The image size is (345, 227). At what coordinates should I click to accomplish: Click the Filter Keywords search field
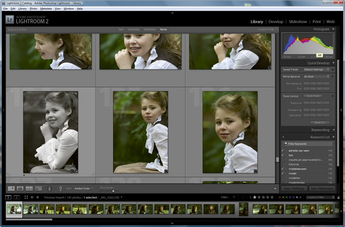(x=308, y=143)
